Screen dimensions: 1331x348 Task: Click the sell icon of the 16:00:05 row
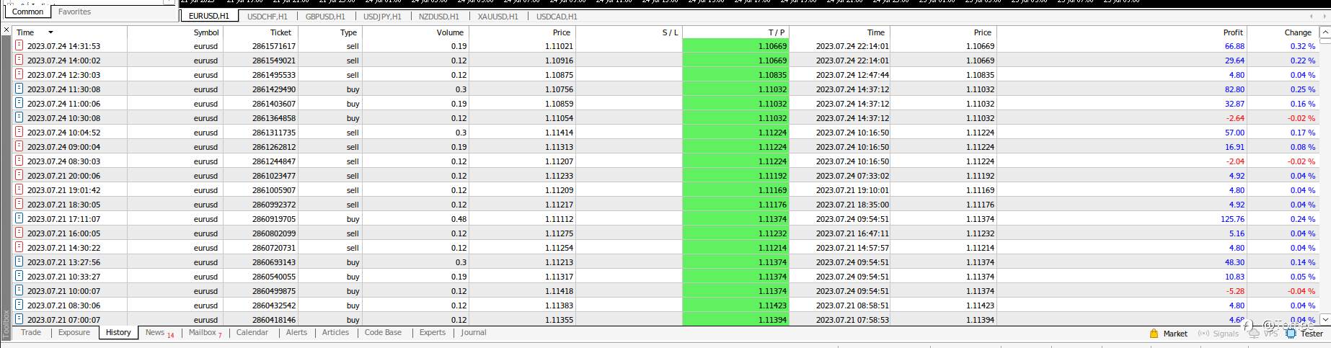pos(19,233)
